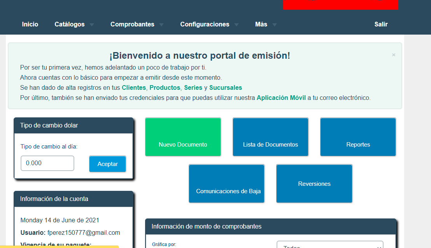Open the Lista de Documentos tile
The image size is (431, 248).
(x=270, y=137)
